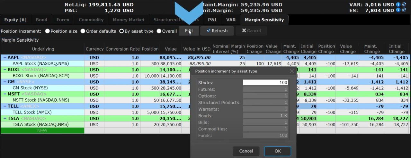Click the green NEW row cell

pos(42,130)
